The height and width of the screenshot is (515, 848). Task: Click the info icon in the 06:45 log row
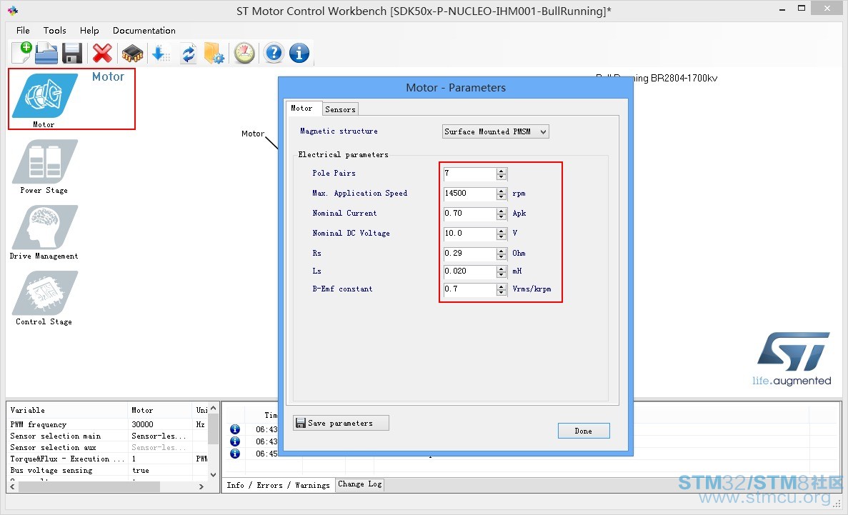tap(235, 454)
